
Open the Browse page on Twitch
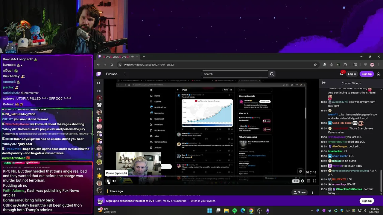click(x=112, y=74)
